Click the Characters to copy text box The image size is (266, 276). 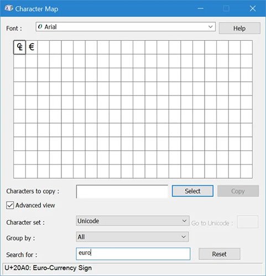pyautogui.click(x=122, y=192)
